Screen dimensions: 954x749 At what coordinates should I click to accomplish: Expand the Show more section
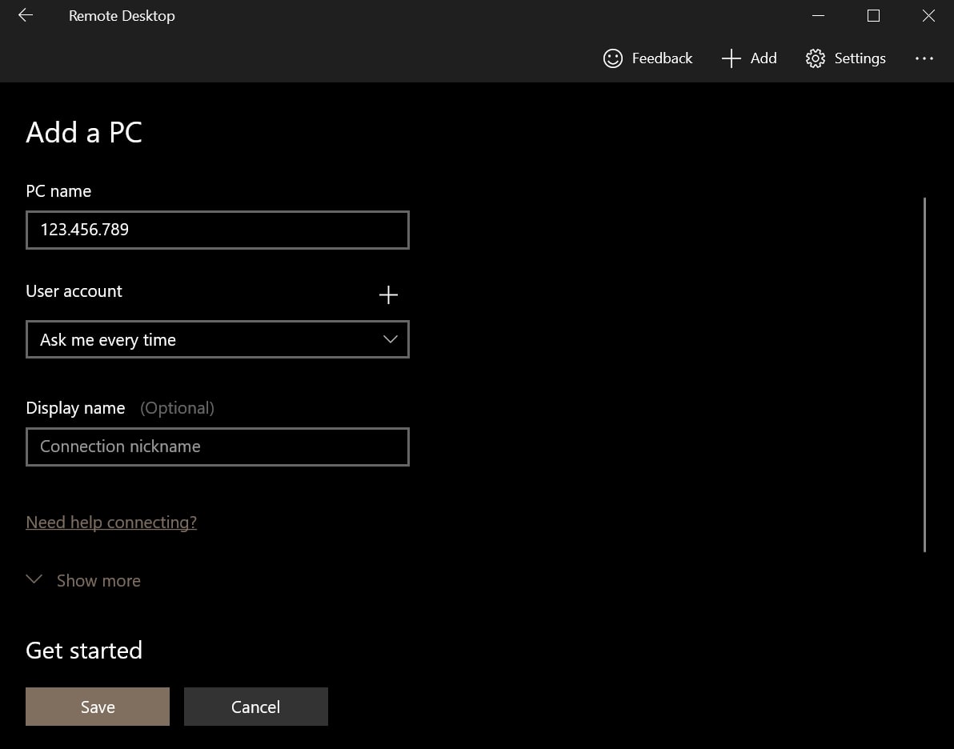[83, 580]
